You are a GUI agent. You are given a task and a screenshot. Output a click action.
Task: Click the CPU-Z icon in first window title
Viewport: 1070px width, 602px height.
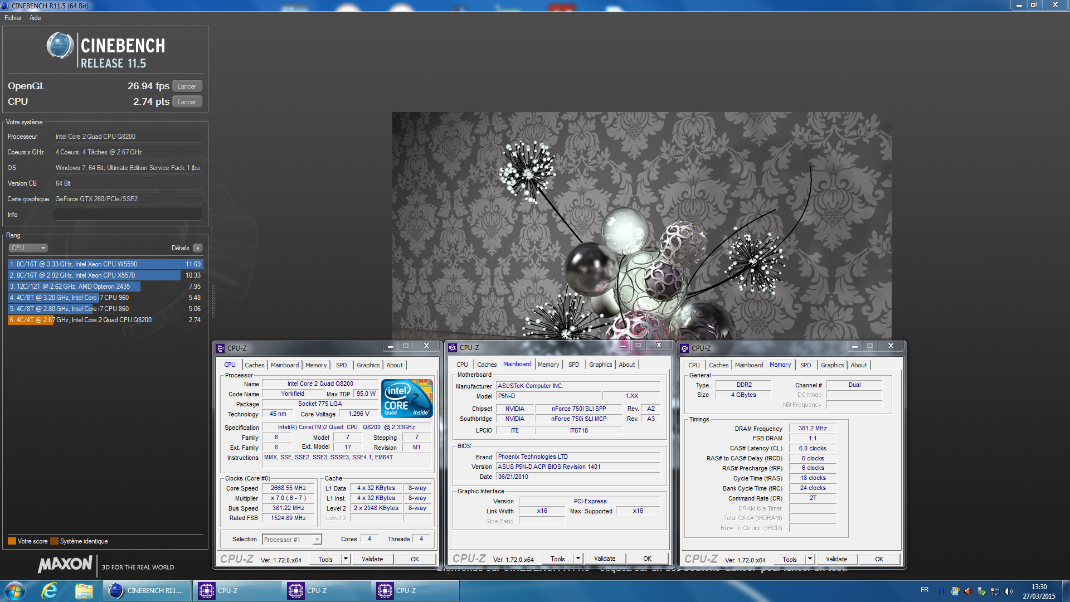click(x=220, y=348)
